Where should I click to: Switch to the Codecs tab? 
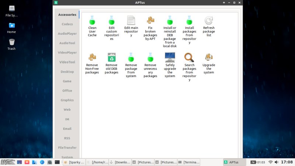[x=67, y=24]
